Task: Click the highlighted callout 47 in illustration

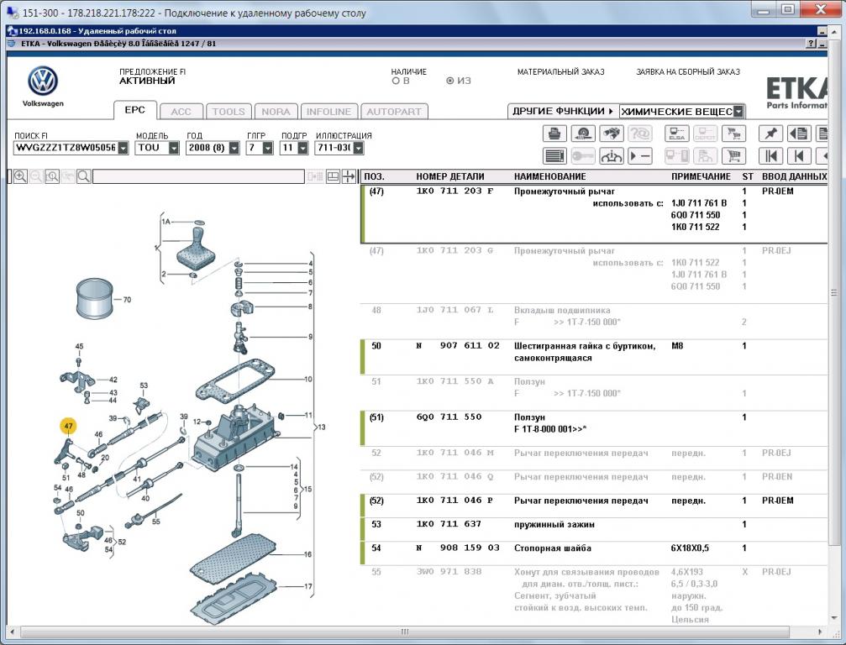Action: tap(68, 426)
